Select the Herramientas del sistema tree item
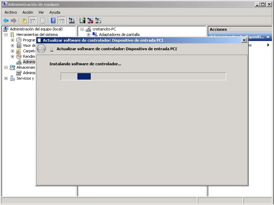Viewport: 274px width, 205px height. click(x=37, y=35)
